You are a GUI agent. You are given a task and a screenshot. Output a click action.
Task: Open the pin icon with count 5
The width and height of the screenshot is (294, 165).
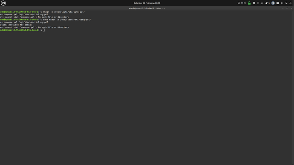point(268,3)
